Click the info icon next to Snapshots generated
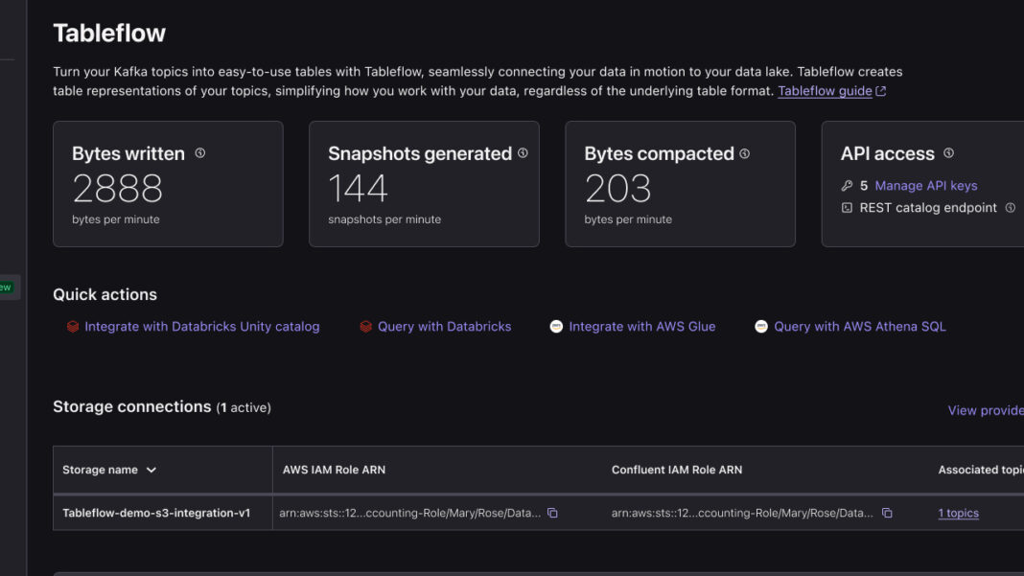The width and height of the screenshot is (1024, 576). click(x=523, y=153)
